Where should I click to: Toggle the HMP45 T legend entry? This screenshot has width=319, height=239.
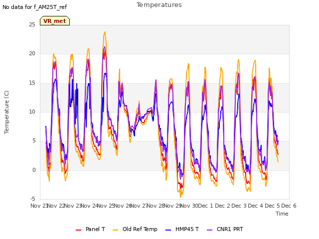coord(182,229)
